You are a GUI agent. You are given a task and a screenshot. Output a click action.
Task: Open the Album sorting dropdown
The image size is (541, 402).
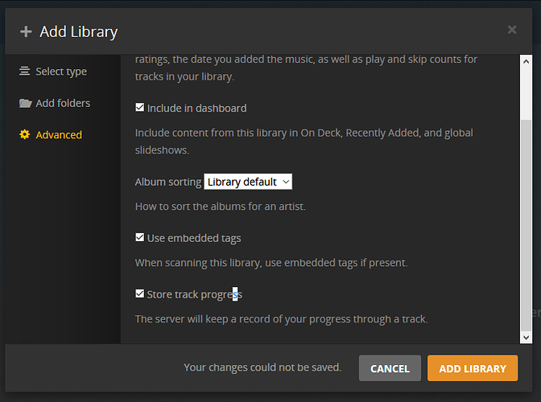(248, 182)
